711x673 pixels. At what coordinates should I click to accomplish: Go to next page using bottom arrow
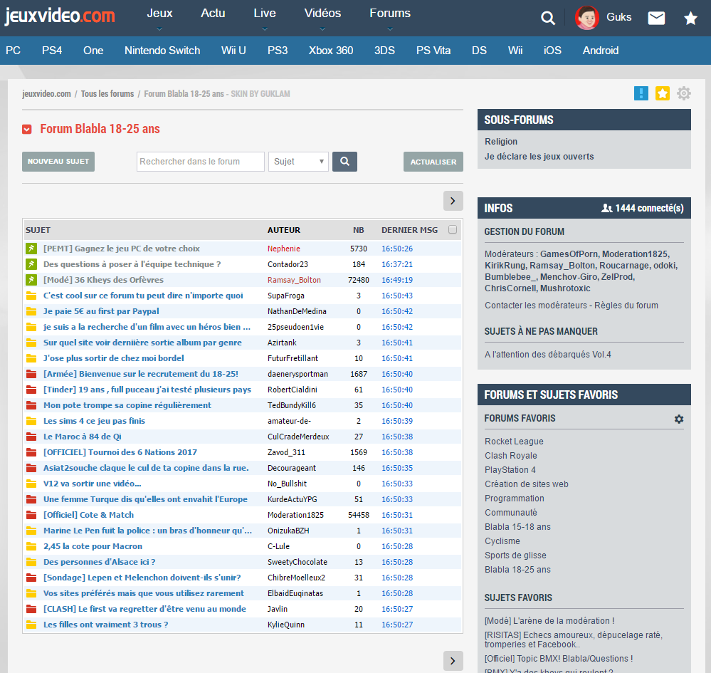(453, 661)
